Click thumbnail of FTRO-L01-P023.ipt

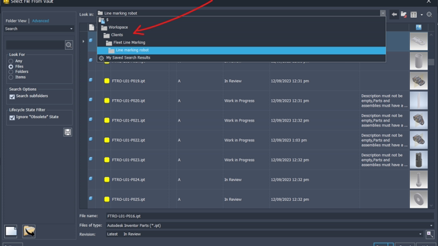coord(418,160)
